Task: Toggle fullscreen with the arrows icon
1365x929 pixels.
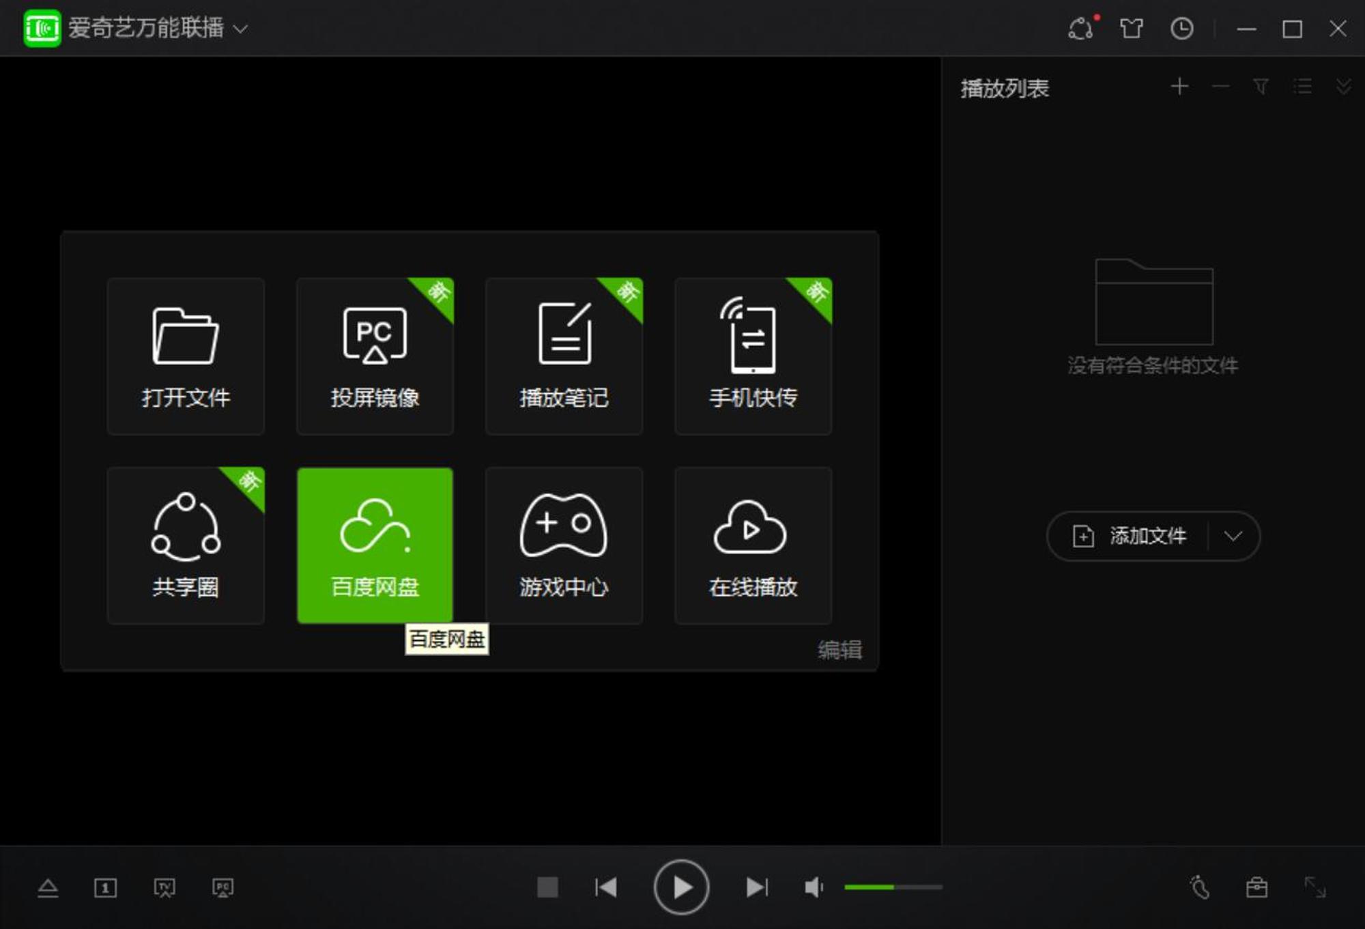Action: point(1314,887)
